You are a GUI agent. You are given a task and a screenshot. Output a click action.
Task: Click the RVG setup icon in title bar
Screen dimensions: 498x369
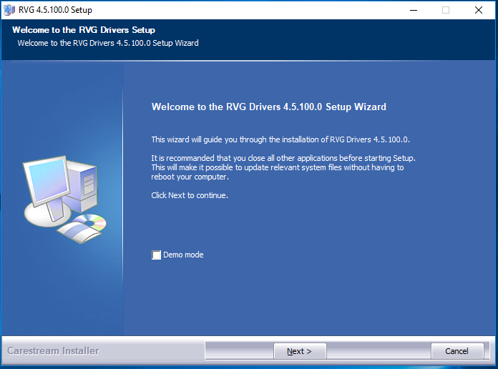click(x=9, y=10)
